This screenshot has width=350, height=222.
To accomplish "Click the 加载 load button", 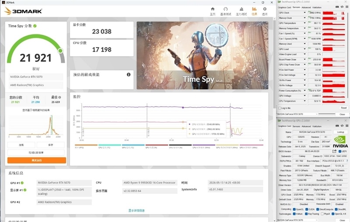I will [21, 145].
